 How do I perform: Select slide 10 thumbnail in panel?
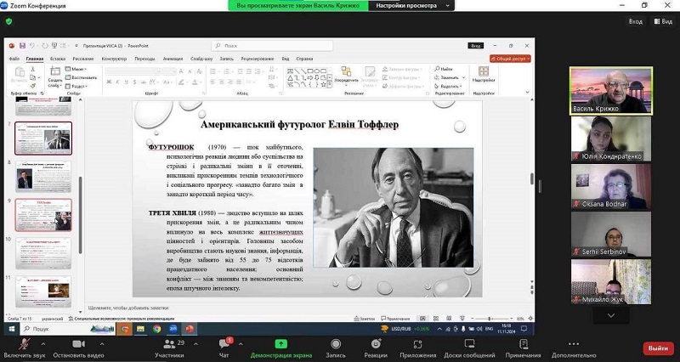pyautogui.click(x=43, y=253)
